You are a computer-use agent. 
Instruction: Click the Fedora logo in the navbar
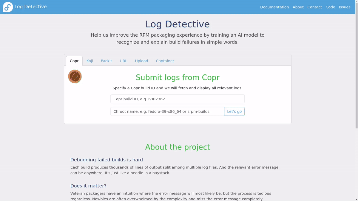[8, 7]
